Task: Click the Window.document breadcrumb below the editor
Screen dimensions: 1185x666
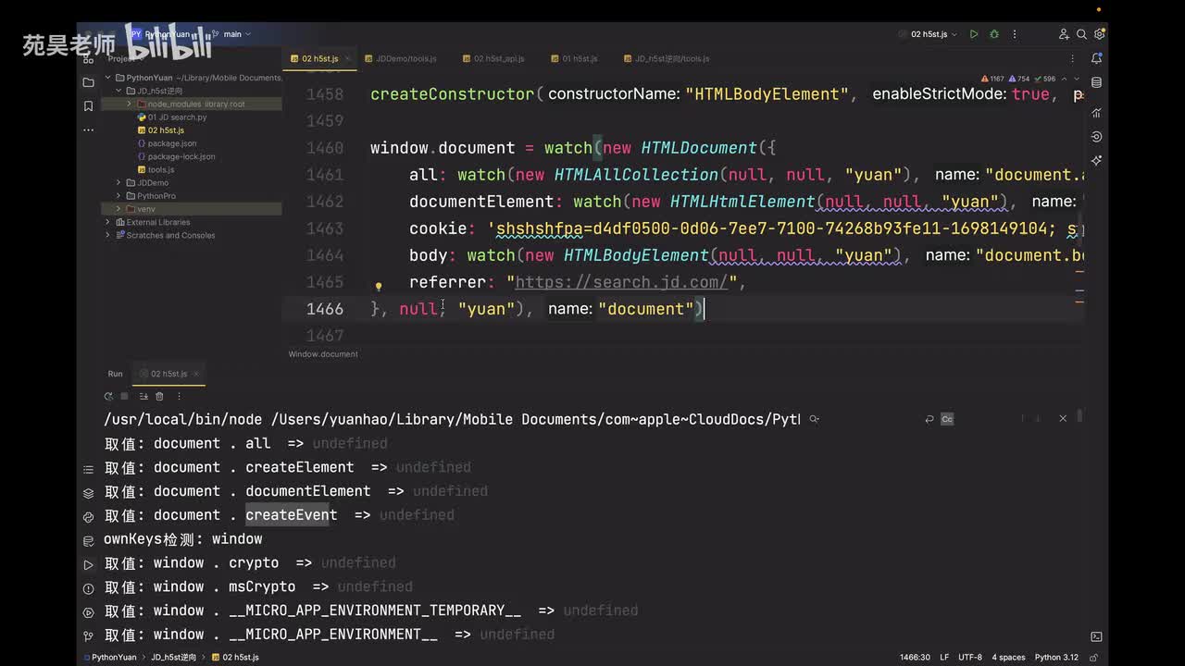Action: [323, 354]
